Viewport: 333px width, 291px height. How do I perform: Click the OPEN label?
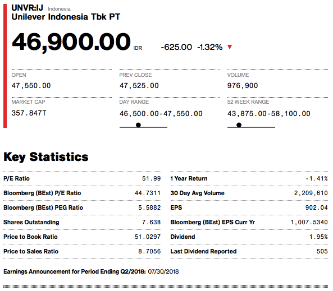19,75
